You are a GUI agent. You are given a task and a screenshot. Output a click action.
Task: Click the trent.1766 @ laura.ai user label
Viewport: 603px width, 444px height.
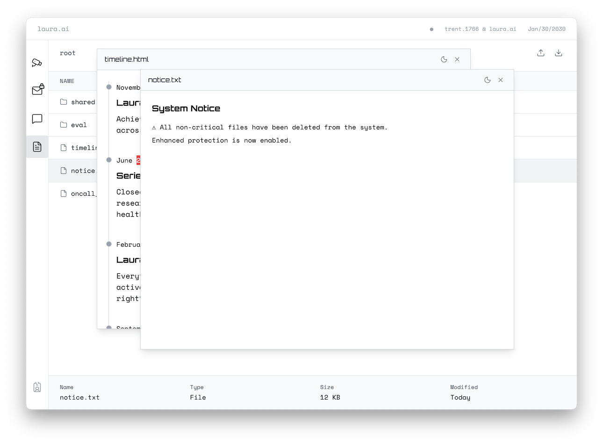(x=481, y=29)
